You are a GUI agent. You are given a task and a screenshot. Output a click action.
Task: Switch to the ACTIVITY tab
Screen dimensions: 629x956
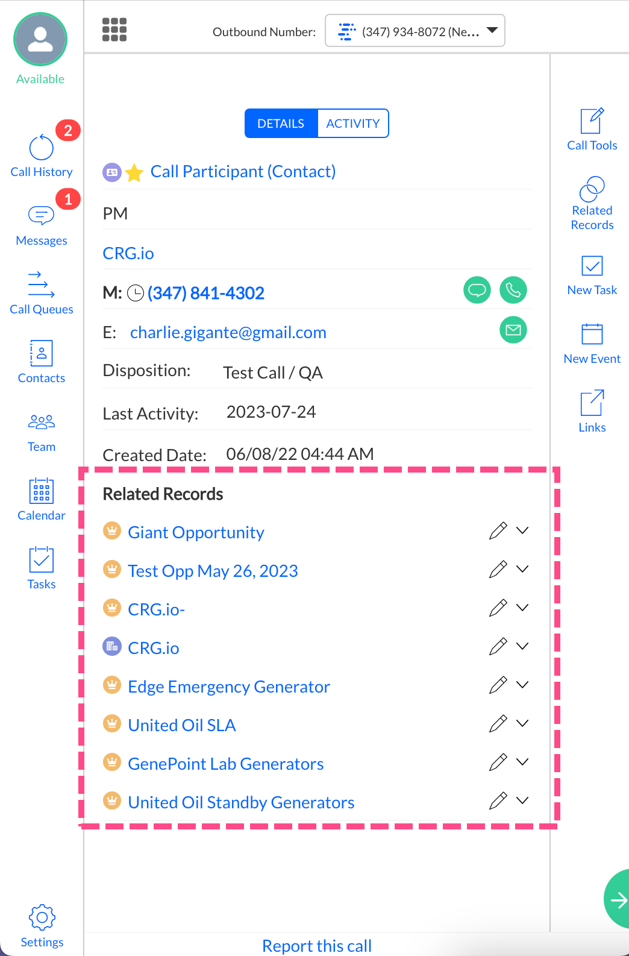point(352,124)
